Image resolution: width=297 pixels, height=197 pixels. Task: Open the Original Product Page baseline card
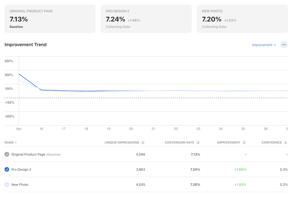50,18
